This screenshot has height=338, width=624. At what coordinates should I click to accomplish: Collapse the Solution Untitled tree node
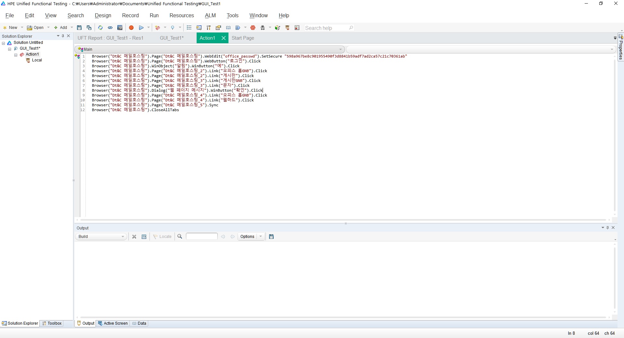(x=4, y=43)
